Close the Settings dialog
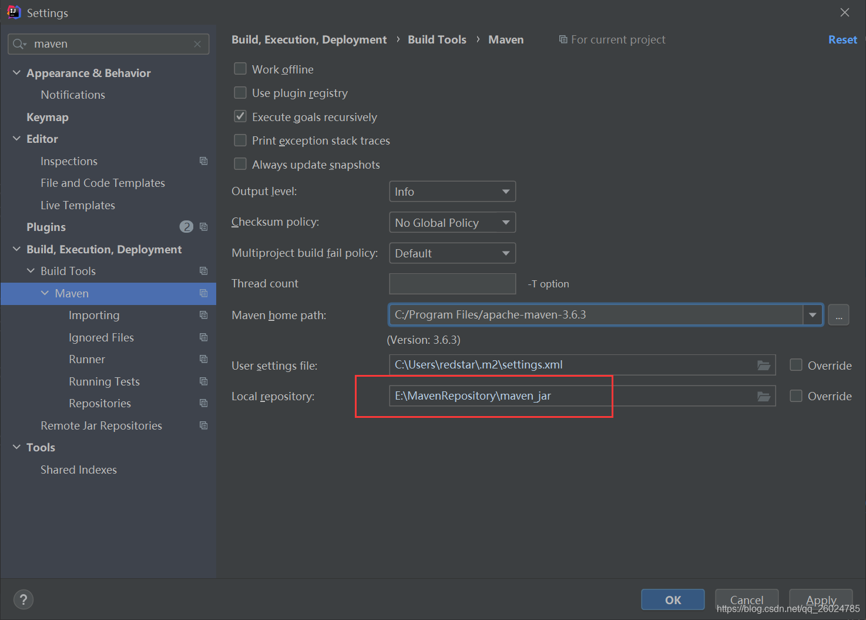Viewport: 866px width, 620px height. pyautogui.click(x=845, y=12)
